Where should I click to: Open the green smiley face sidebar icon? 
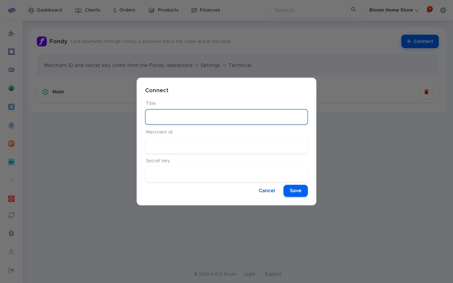[11, 89]
